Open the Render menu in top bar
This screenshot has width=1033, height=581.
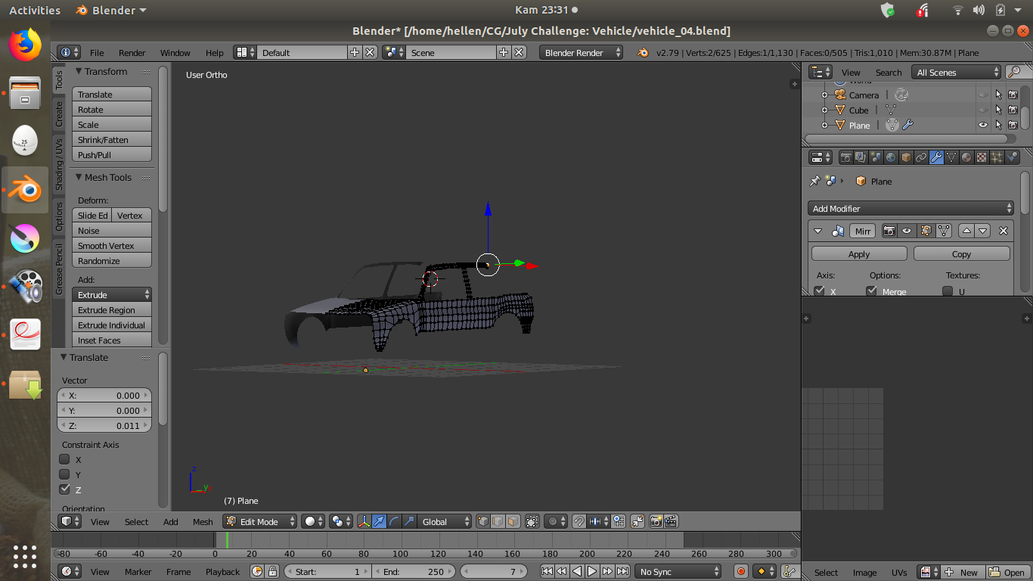(x=132, y=52)
